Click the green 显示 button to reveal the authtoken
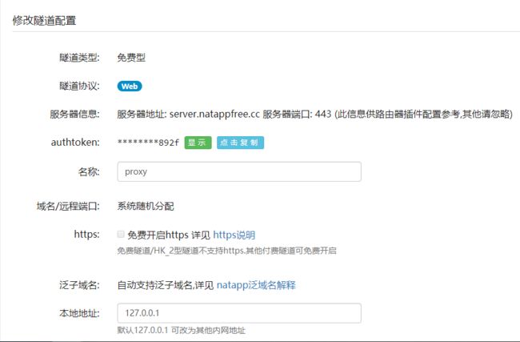 [x=198, y=143]
